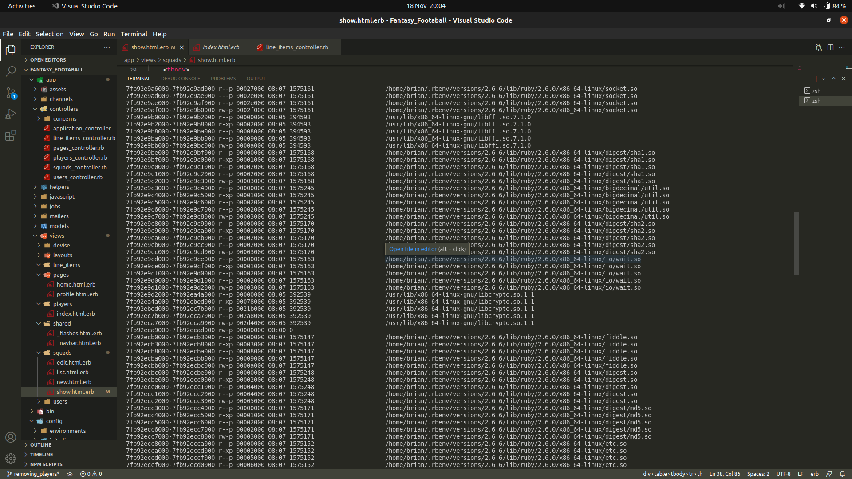Select second zsh terminal instance
The width and height of the screenshot is (852, 479).
click(816, 101)
